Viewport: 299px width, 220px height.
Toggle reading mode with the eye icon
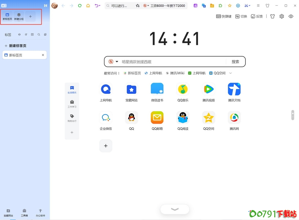(291, 16)
